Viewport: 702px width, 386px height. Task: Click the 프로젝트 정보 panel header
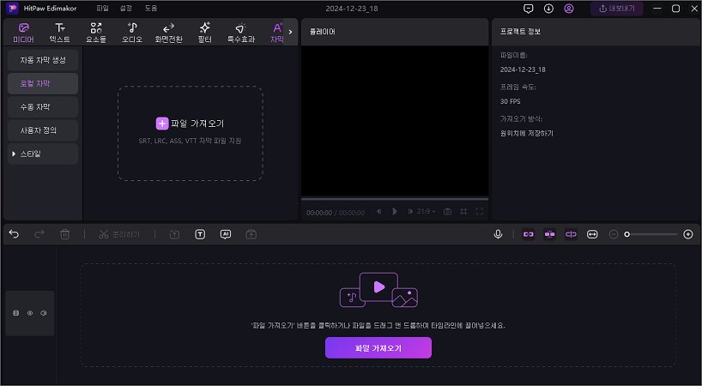point(520,32)
